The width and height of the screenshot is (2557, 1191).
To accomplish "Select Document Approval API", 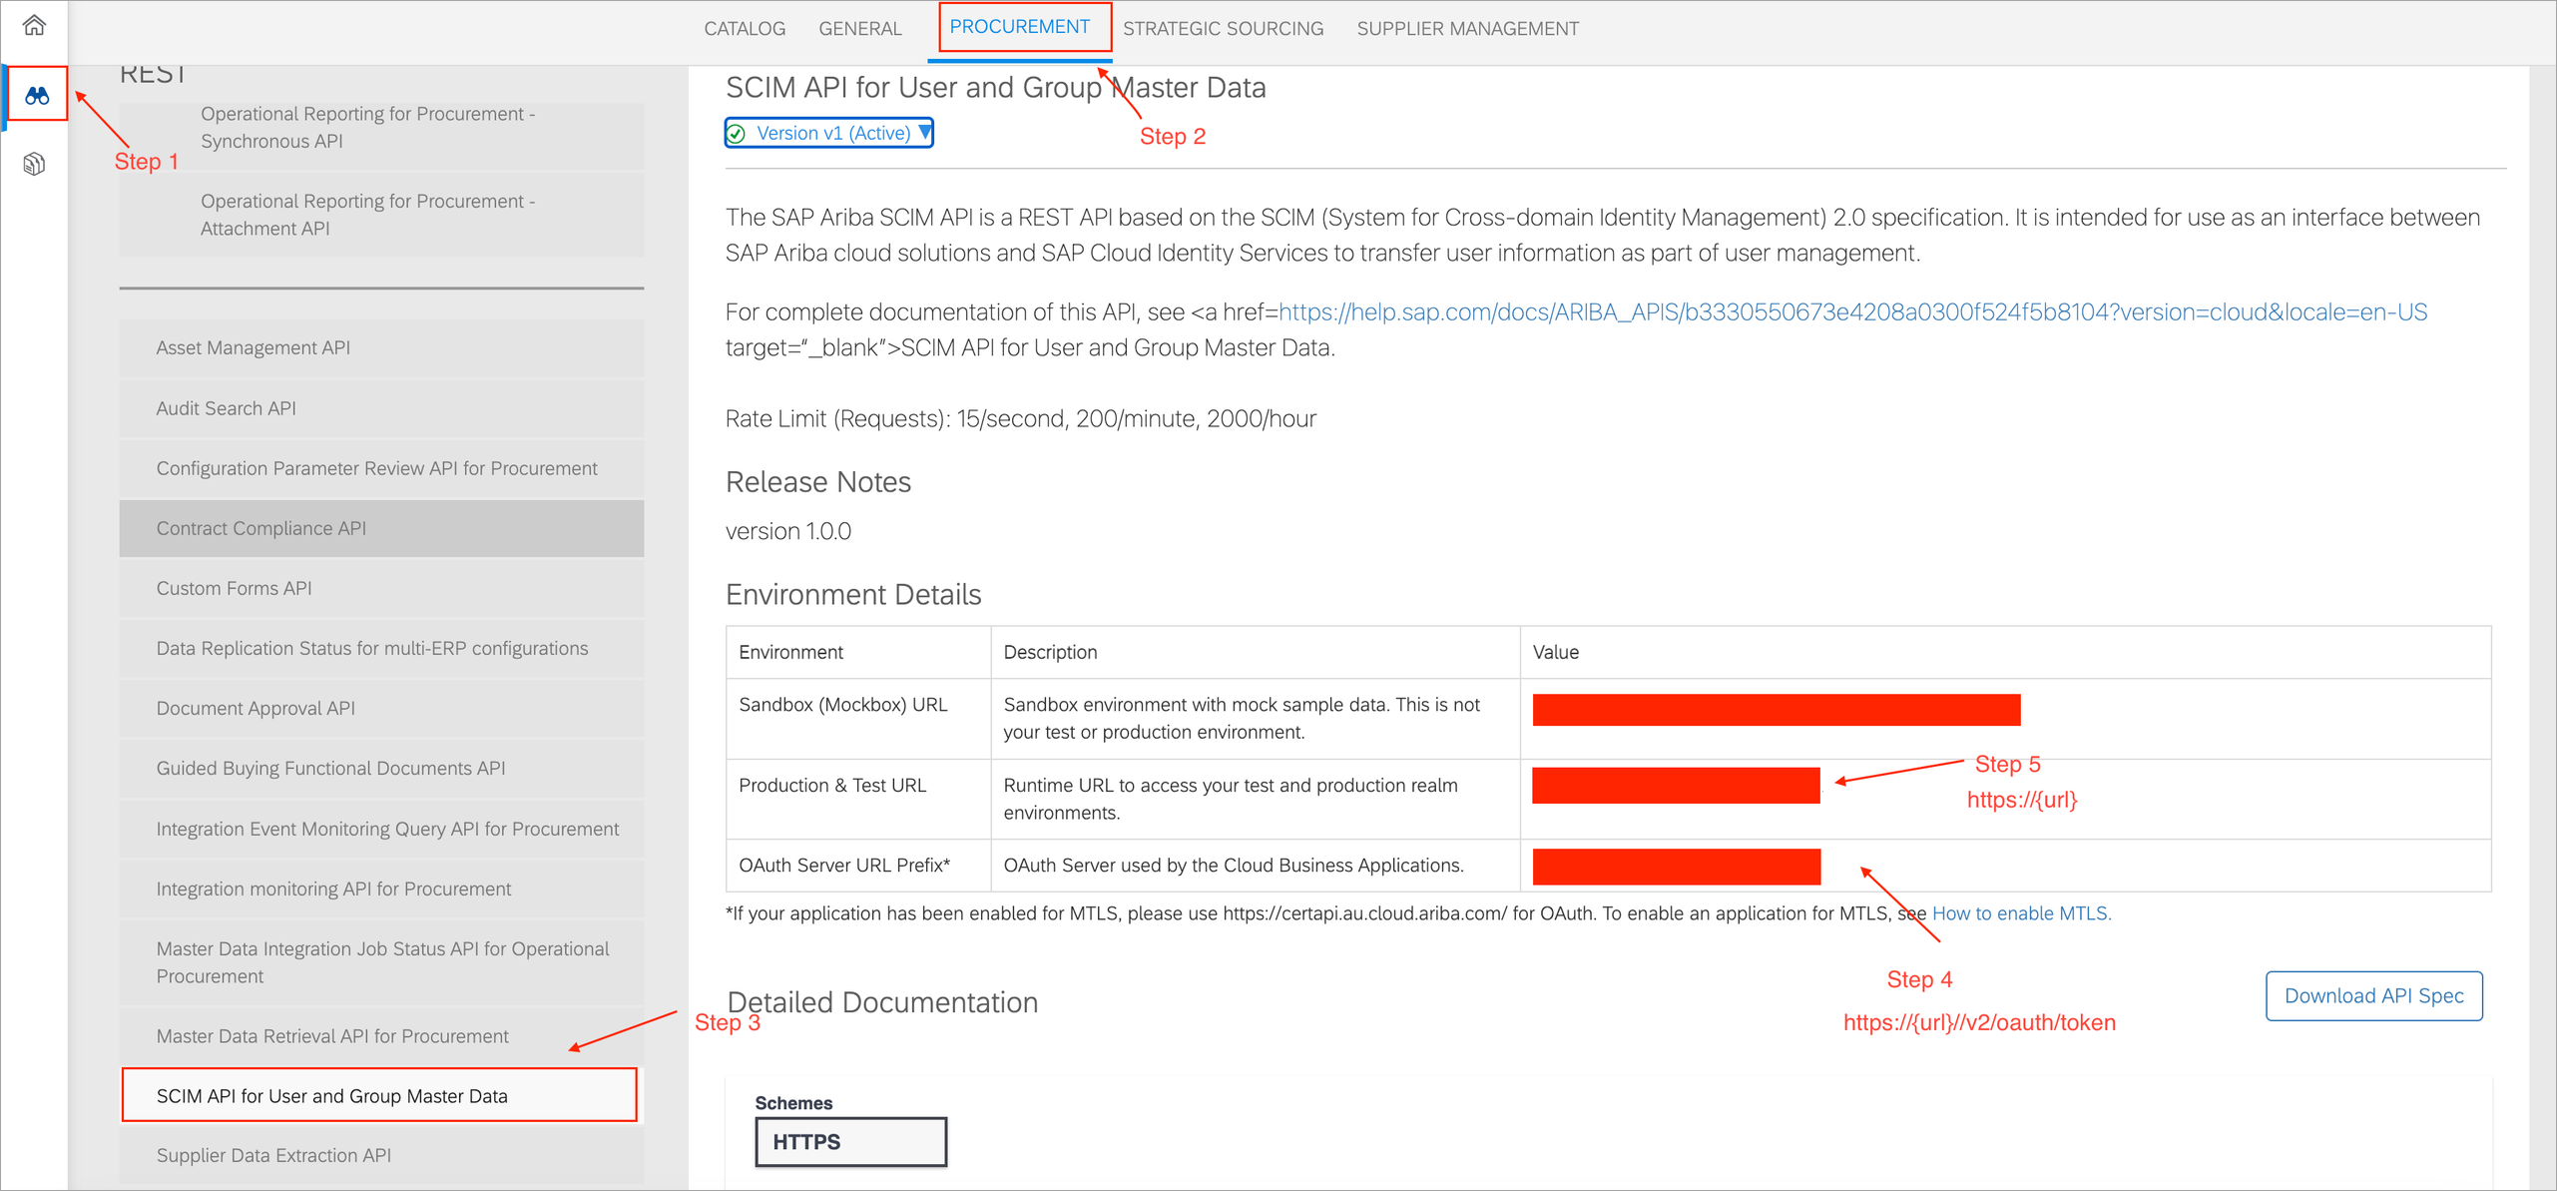I will pos(381,708).
